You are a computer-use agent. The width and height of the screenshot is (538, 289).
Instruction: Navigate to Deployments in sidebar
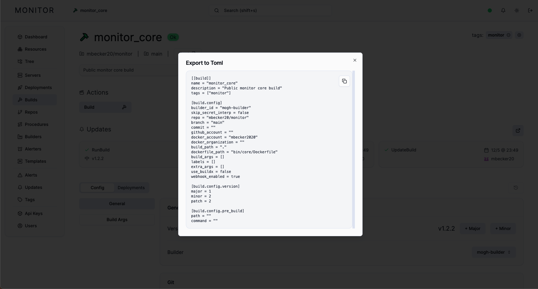(35, 88)
